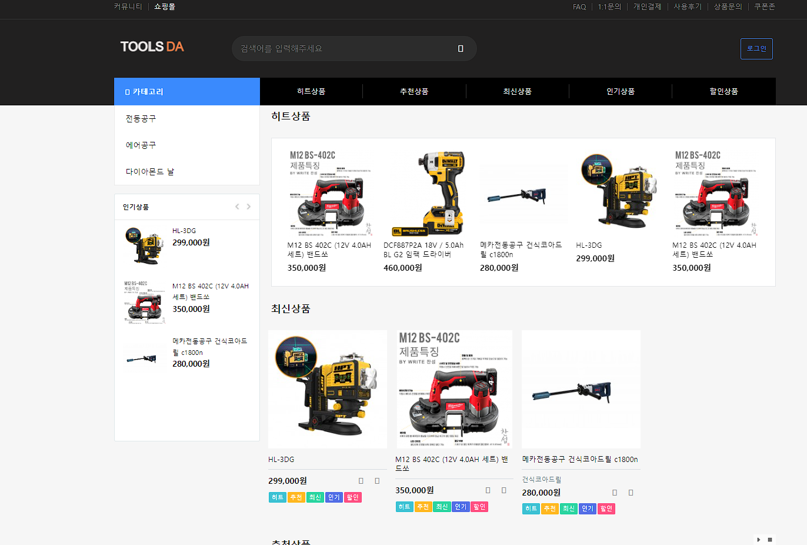The width and height of the screenshot is (807, 545).
Task: Click the blue icon beside HL-3DG 299,000원 in 최신상품
Action: 377,481
